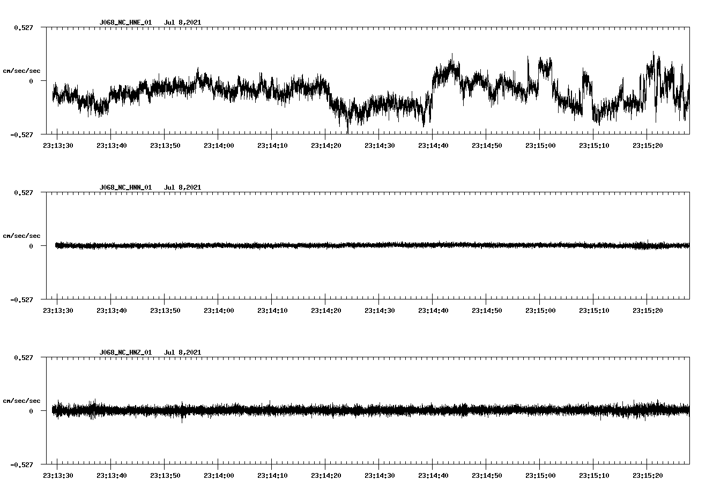The height and width of the screenshot is (495, 728).
Task: Select 23:14:10 label on the HNZ plot axis
Action: 272,475
